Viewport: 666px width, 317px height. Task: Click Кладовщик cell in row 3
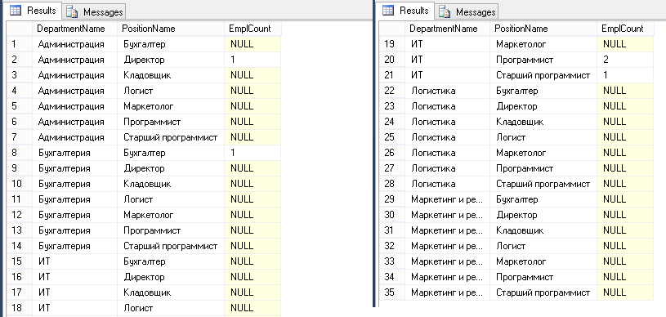pyautogui.click(x=171, y=75)
